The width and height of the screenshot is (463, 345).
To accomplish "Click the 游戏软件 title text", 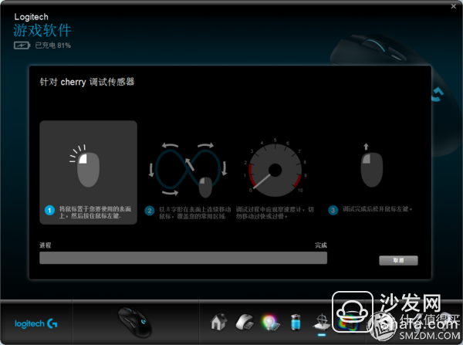I will tap(42, 30).
